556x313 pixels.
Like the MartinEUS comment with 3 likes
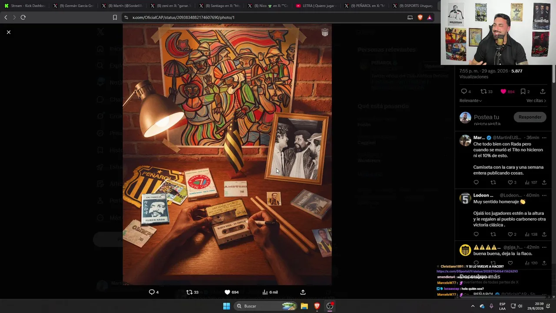510,183
